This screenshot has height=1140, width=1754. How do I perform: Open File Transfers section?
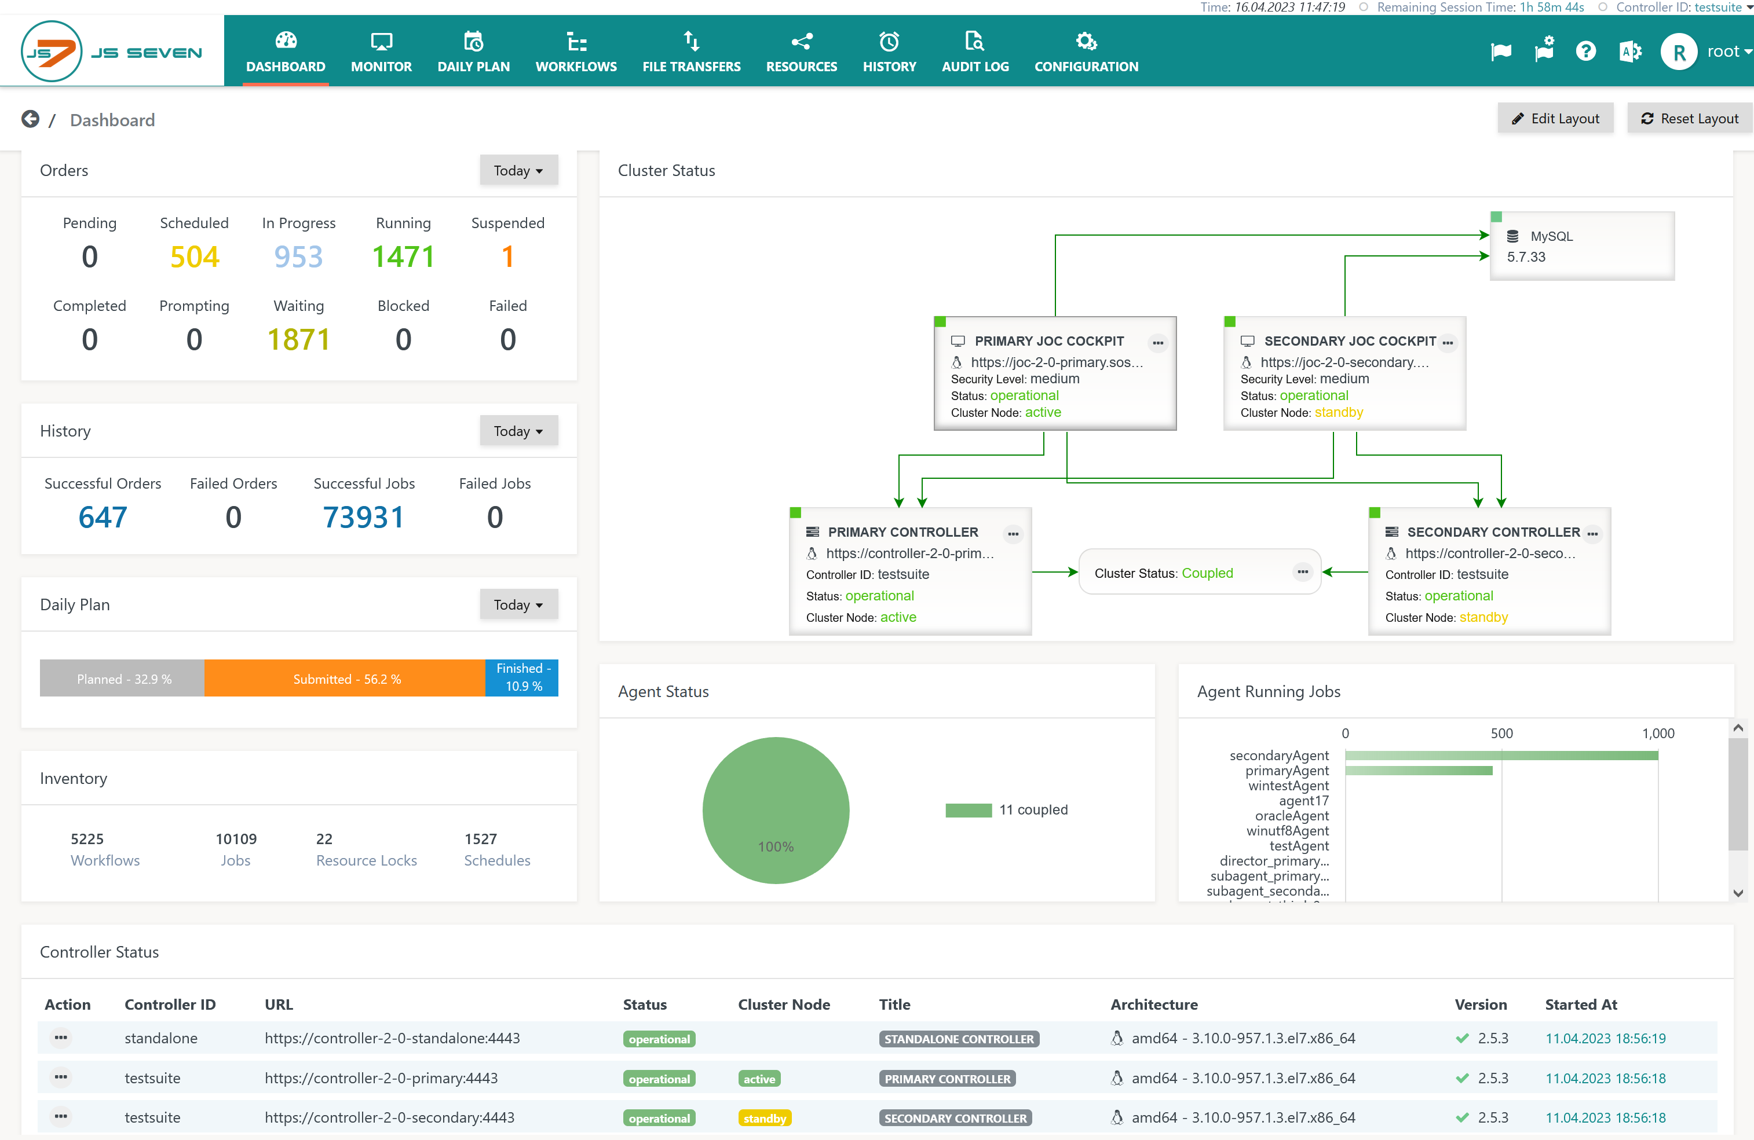pyautogui.click(x=693, y=51)
